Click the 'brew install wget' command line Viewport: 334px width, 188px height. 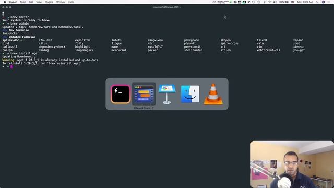click(25, 53)
